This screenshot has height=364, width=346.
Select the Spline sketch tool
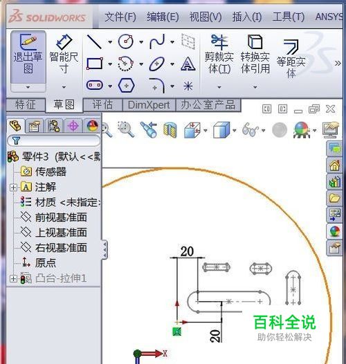coord(157,42)
